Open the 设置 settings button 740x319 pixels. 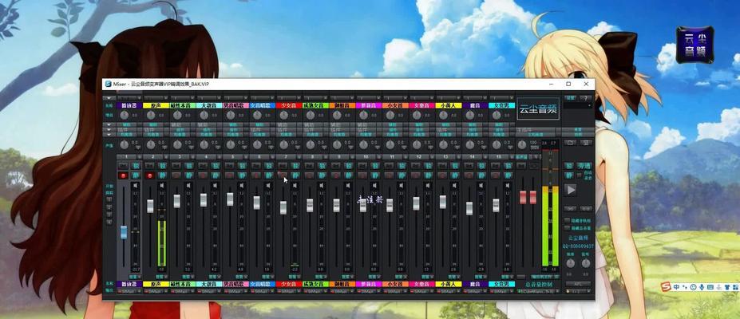[571, 98]
